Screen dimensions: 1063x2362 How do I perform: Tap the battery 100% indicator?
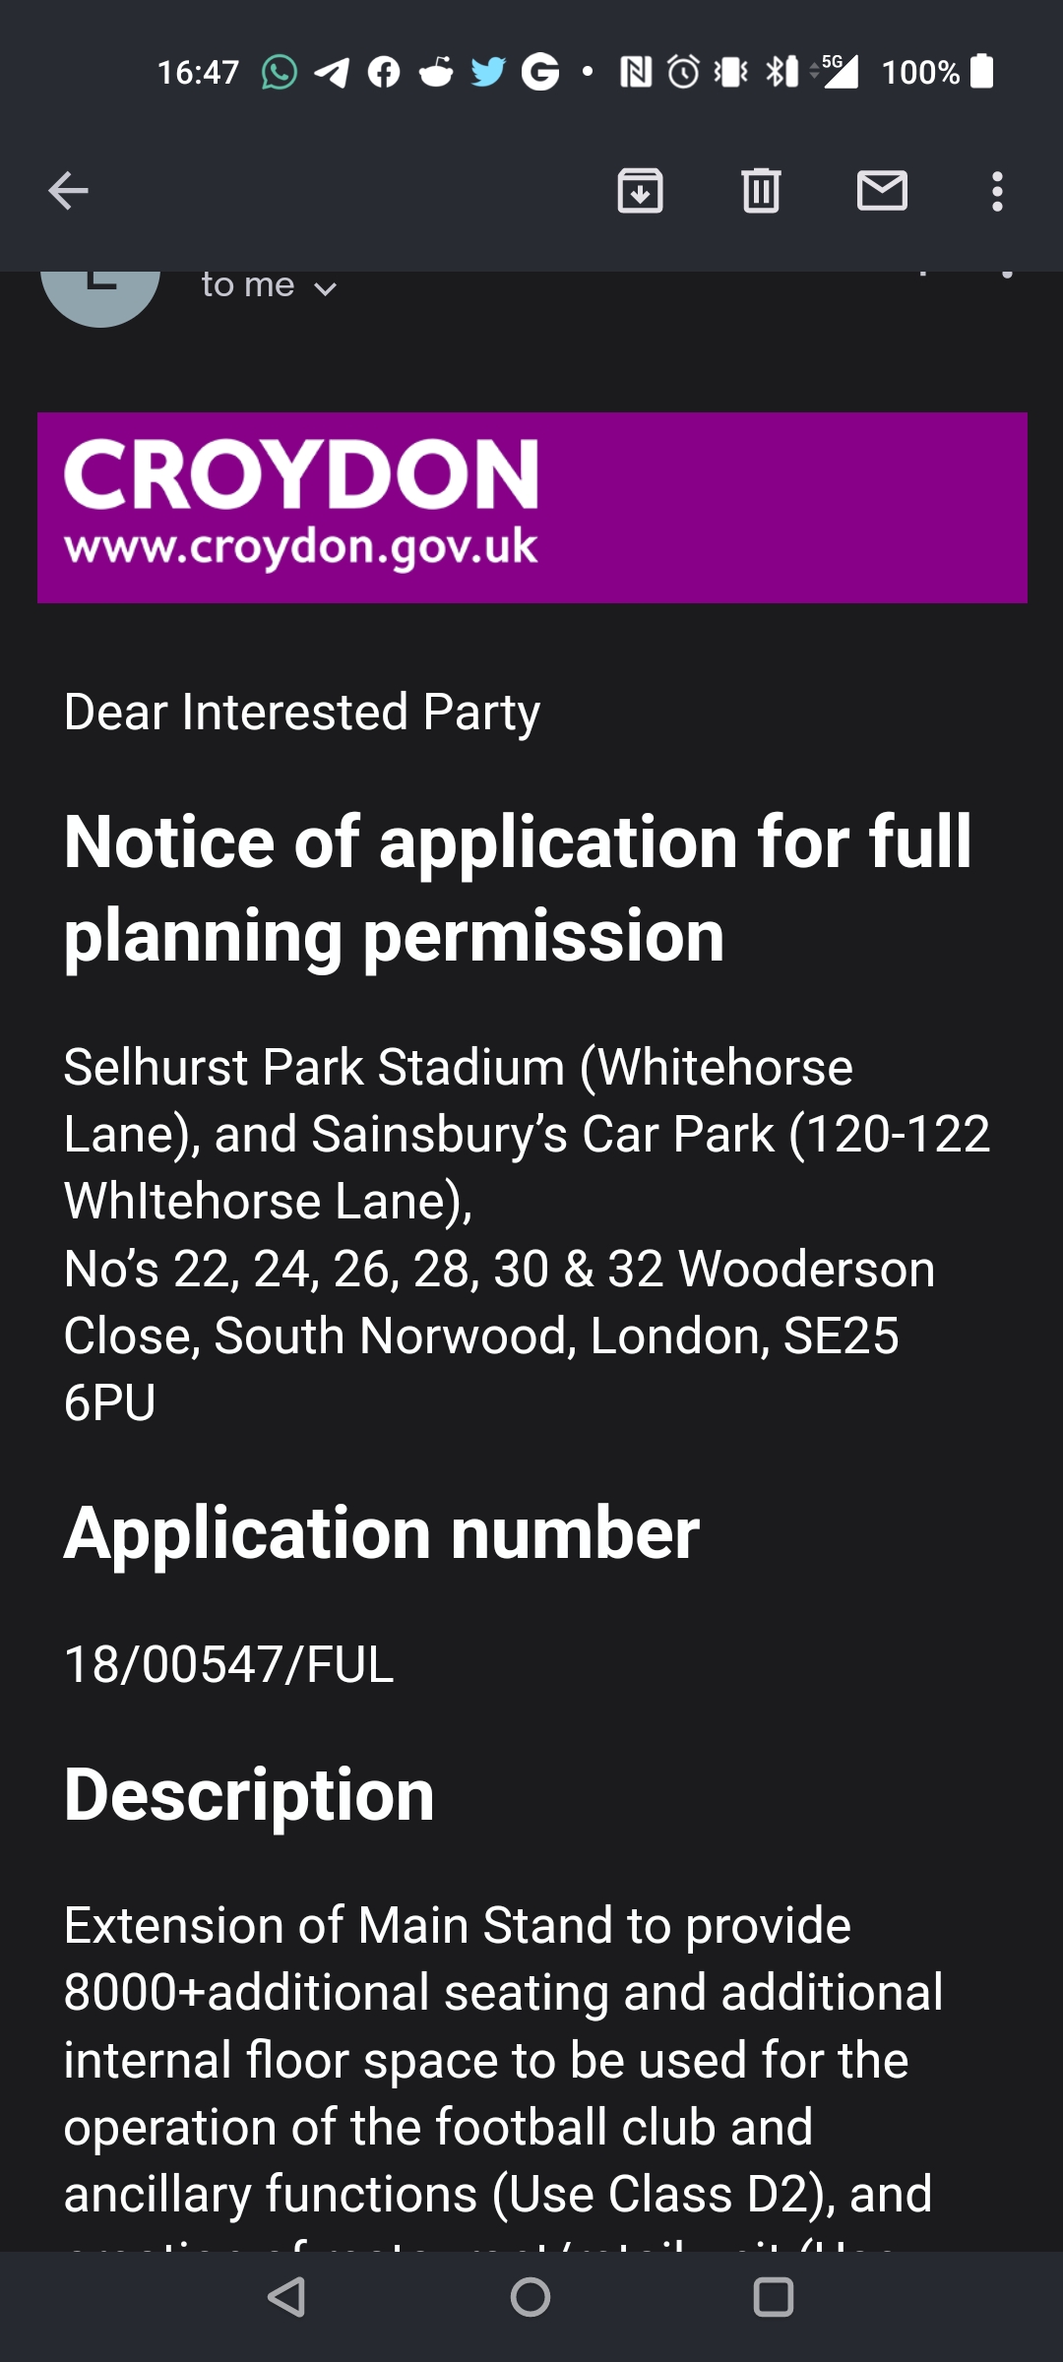click(937, 72)
